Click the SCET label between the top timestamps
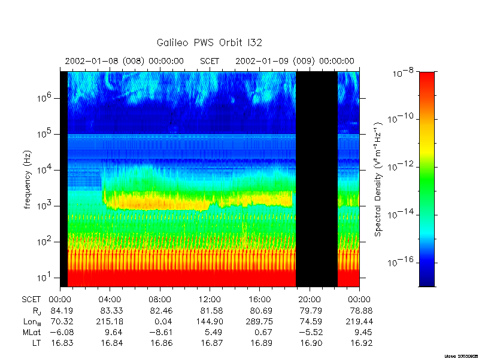This screenshot has height=359, width=479. coord(210,61)
